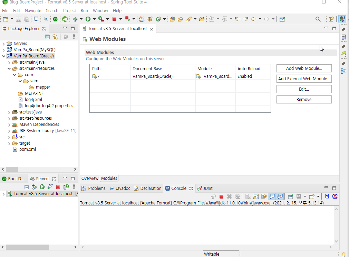Switch to Overview tab of server editor
The height and width of the screenshot is (257, 349).
point(90,178)
